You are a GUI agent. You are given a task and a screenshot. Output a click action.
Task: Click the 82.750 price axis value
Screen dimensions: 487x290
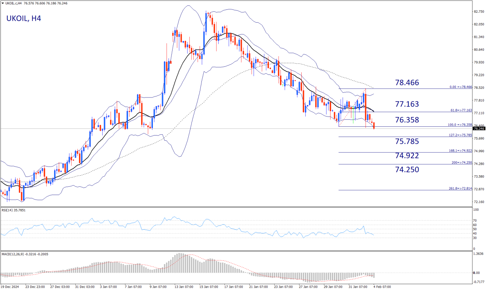(x=479, y=12)
